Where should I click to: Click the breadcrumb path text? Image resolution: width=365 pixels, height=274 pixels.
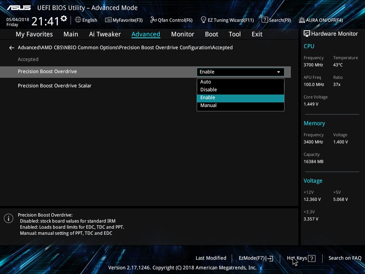[125, 47]
